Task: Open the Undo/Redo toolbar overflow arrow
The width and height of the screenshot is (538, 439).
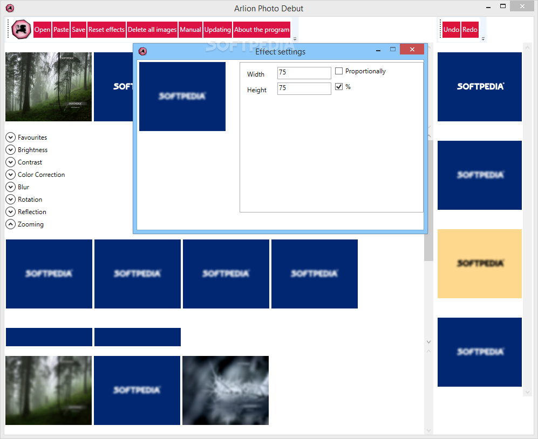Action: (x=483, y=39)
